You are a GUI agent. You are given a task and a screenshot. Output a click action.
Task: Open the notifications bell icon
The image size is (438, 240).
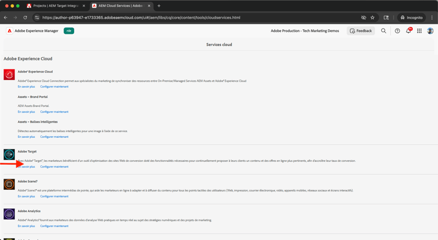click(408, 31)
